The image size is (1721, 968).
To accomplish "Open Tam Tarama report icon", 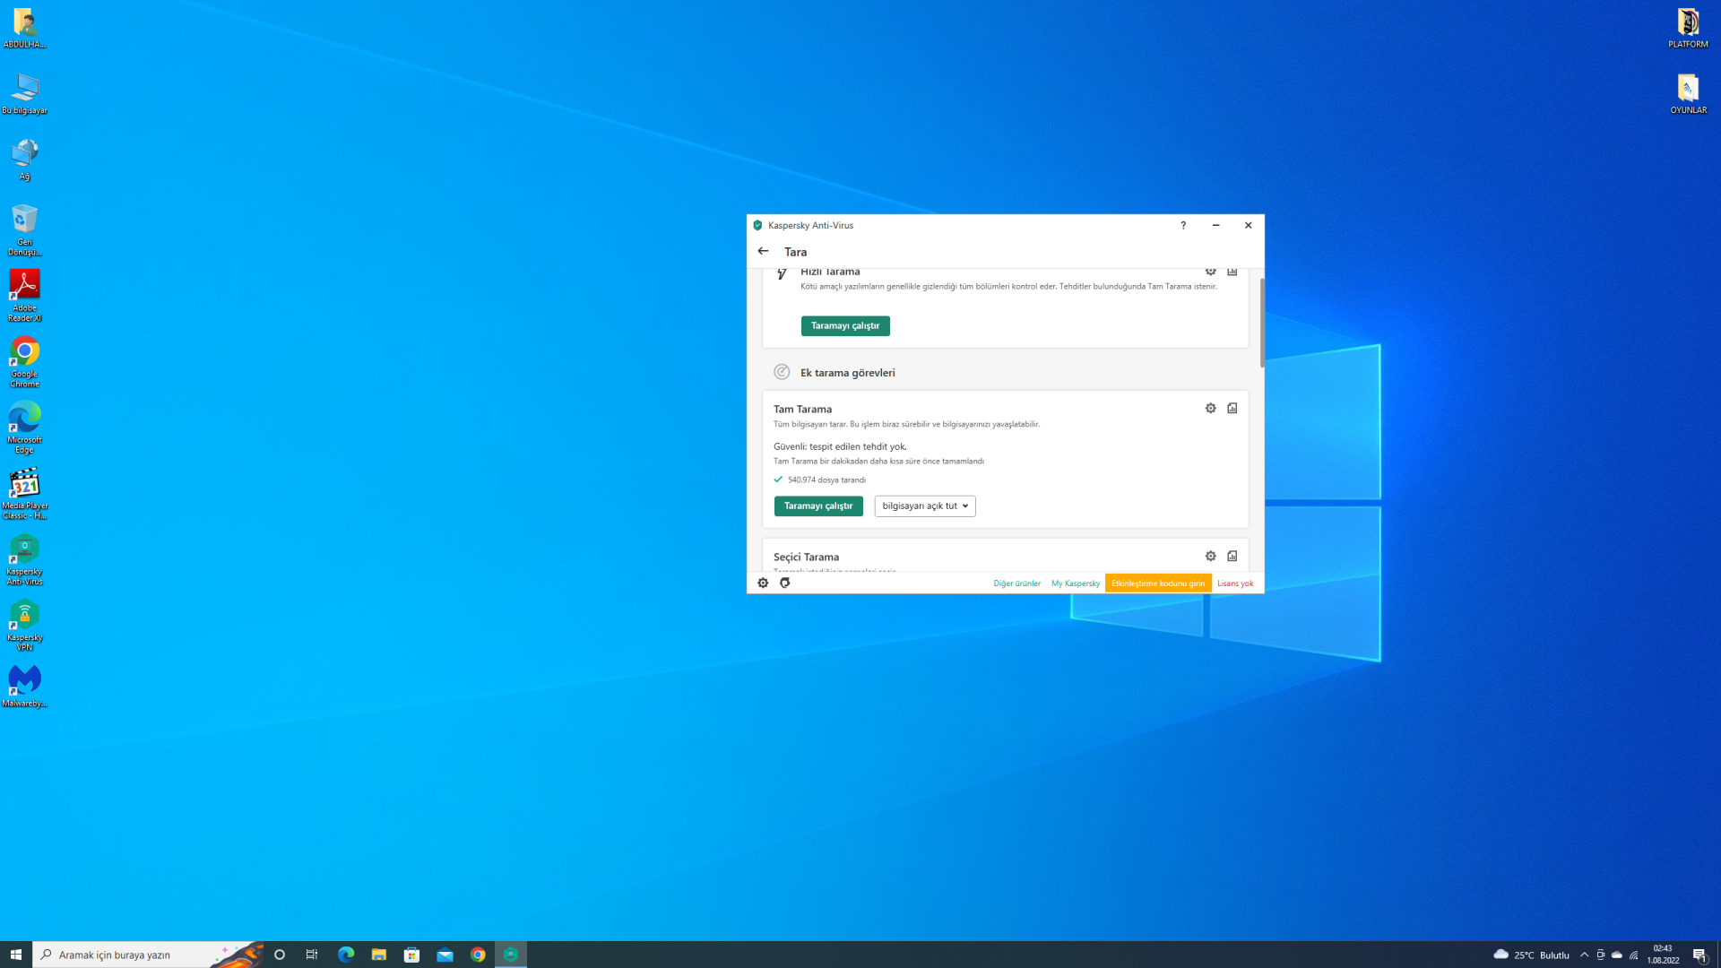I will (x=1232, y=409).
